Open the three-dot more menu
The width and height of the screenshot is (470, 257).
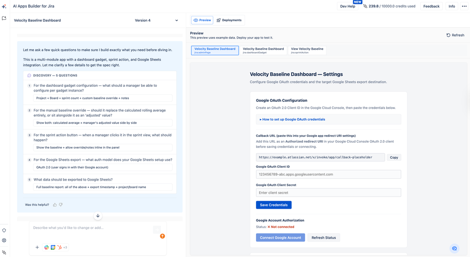(464, 6)
